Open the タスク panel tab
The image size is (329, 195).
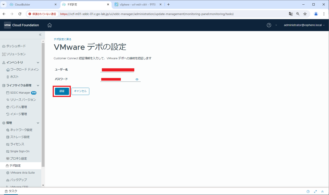pos(11,191)
